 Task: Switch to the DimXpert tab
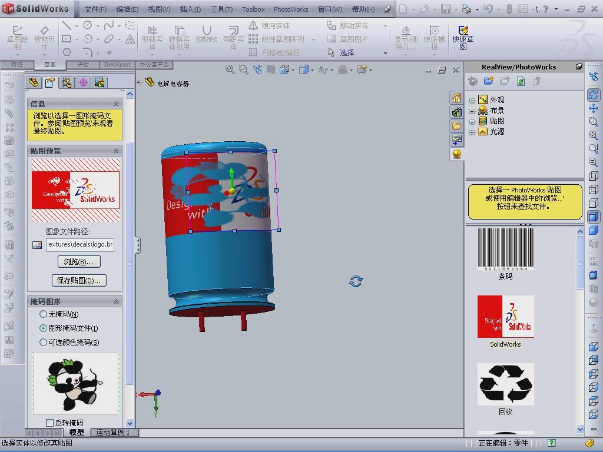117,65
